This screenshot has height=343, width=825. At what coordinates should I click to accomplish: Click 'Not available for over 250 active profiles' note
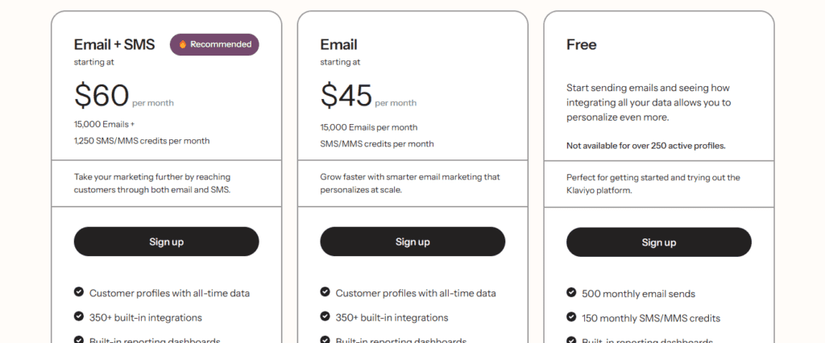[645, 146]
